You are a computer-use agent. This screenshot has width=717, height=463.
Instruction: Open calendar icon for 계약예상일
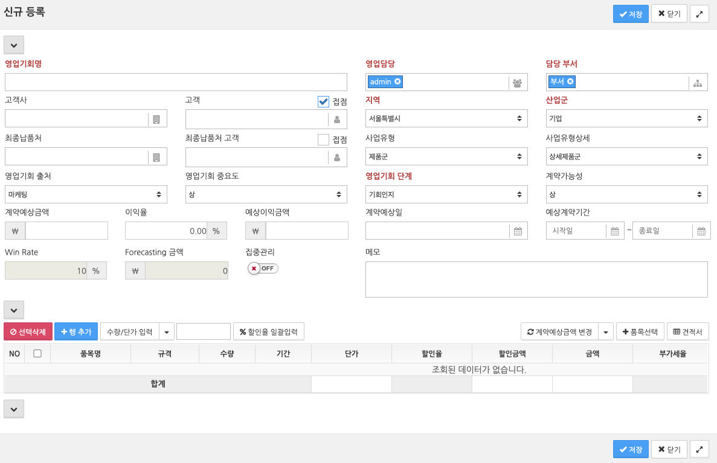(518, 231)
